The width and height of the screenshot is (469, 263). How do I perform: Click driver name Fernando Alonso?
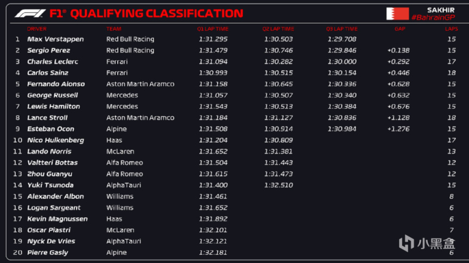56,84
